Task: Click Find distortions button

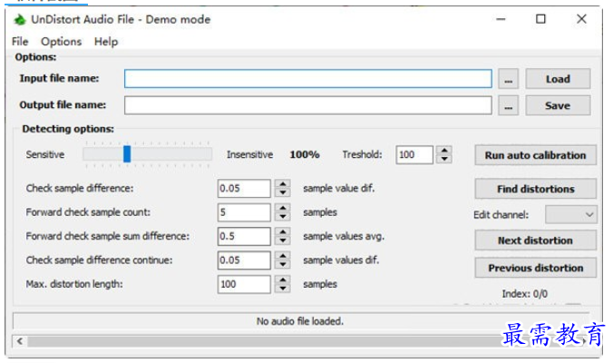Action: pyautogui.click(x=536, y=189)
